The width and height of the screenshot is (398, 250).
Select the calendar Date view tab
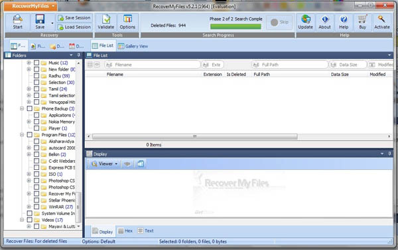76,46
